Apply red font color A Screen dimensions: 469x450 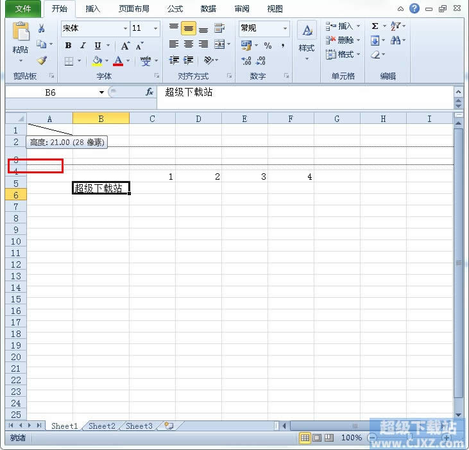coord(118,61)
